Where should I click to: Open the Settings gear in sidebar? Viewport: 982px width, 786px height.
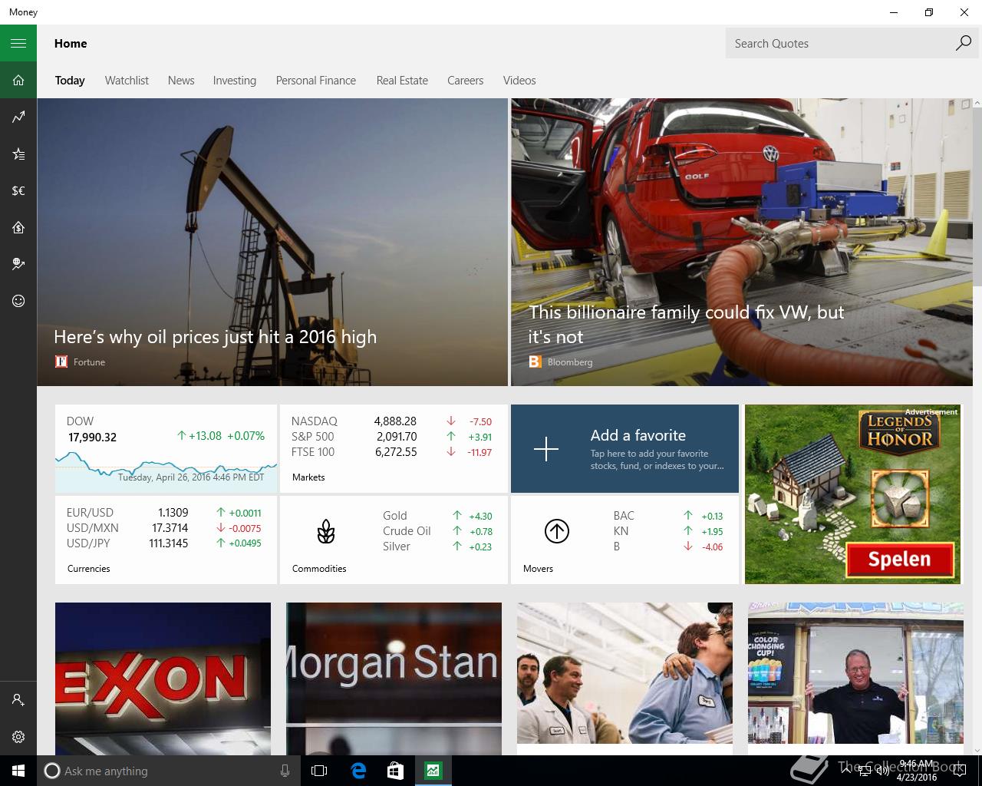(18, 737)
